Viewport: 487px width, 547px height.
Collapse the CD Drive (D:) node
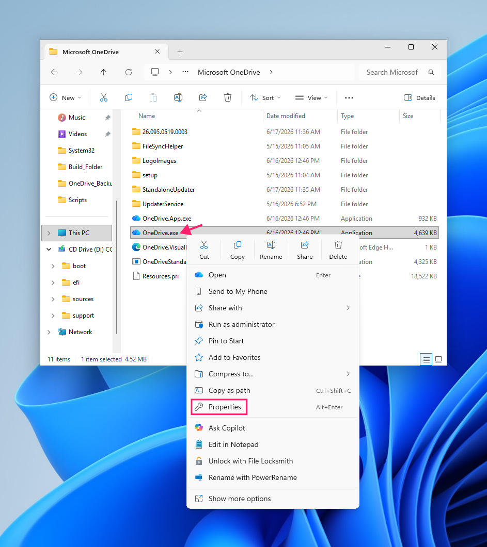(49, 250)
